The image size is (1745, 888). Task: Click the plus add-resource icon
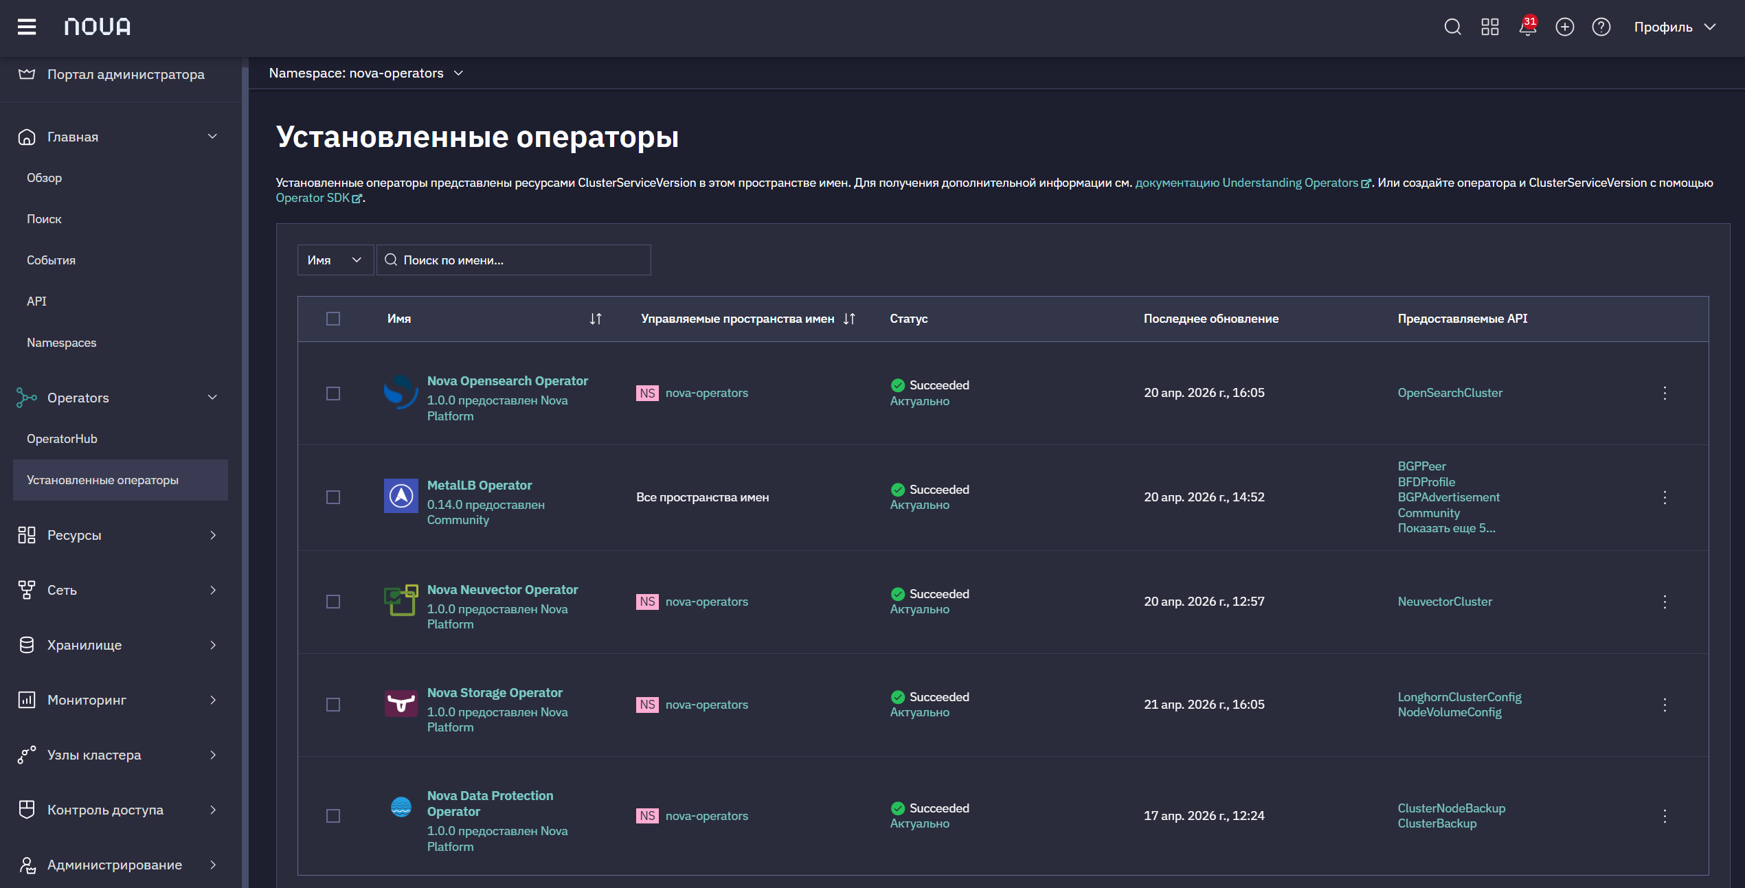1564,27
